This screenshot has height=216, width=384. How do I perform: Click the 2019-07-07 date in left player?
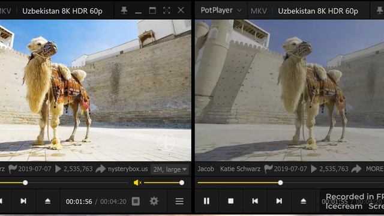point(35,169)
